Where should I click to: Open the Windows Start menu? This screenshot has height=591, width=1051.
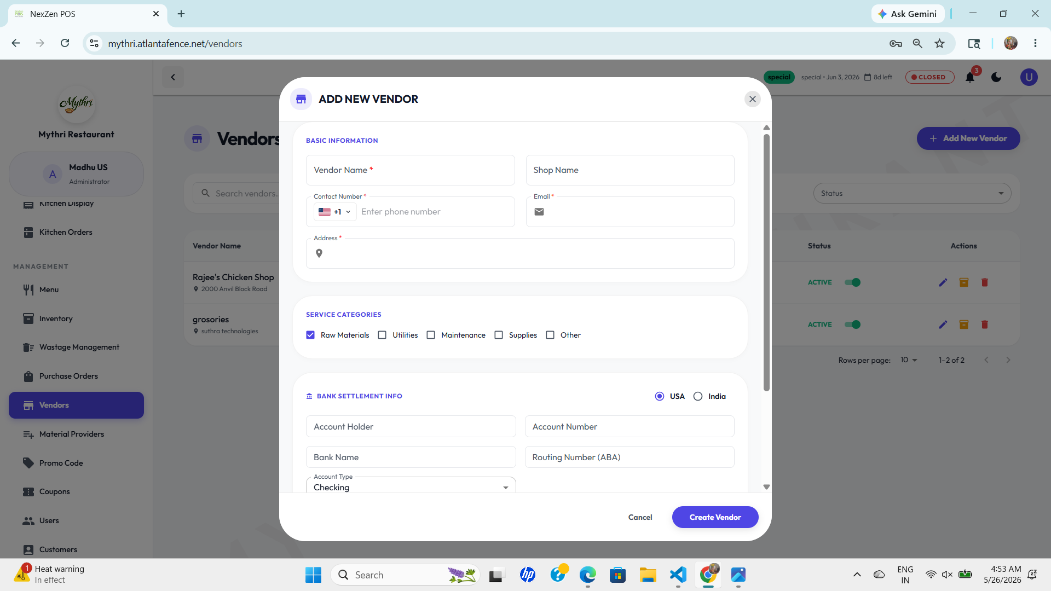pyautogui.click(x=313, y=575)
